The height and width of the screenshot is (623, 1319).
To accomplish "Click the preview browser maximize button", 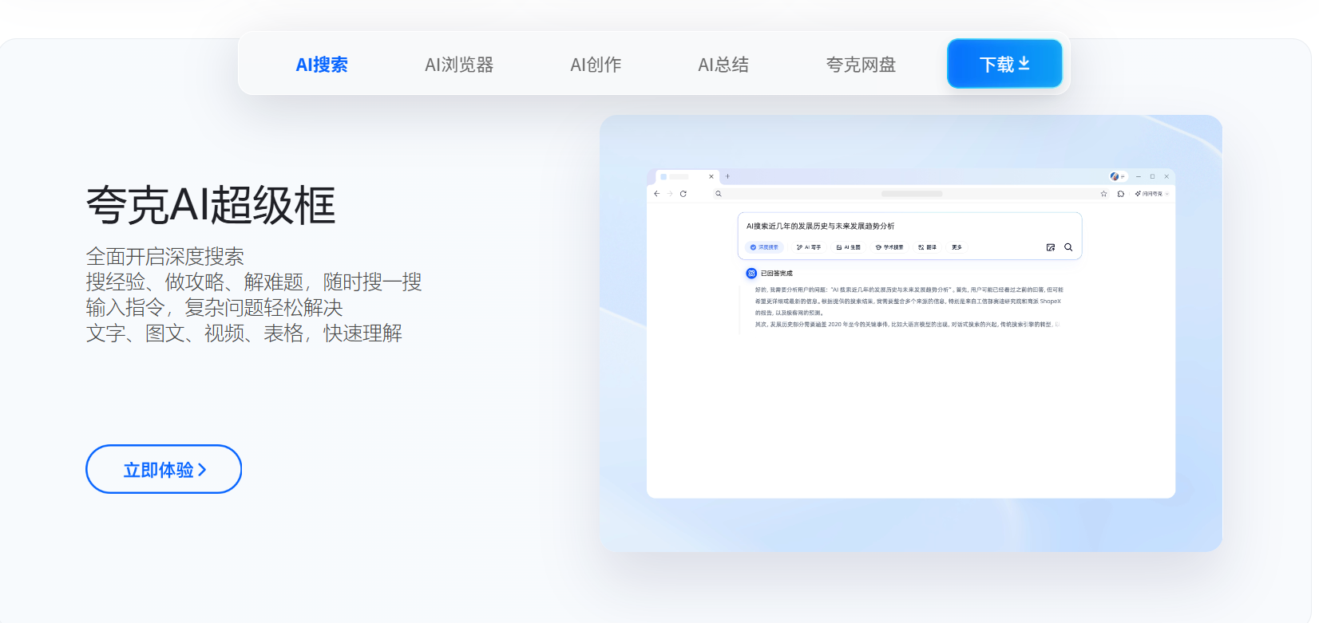I will pyautogui.click(x=1152, y=176).
